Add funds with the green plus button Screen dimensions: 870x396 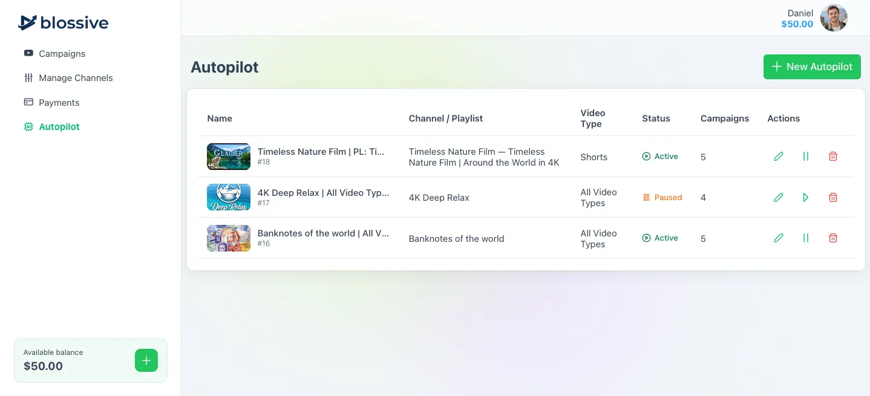point(146,361)
